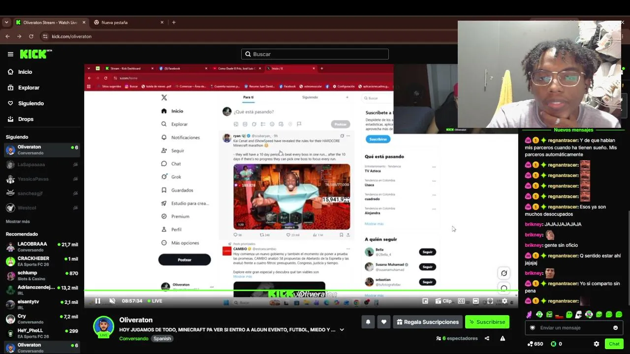Pause the live stream video

click(97, 301)
